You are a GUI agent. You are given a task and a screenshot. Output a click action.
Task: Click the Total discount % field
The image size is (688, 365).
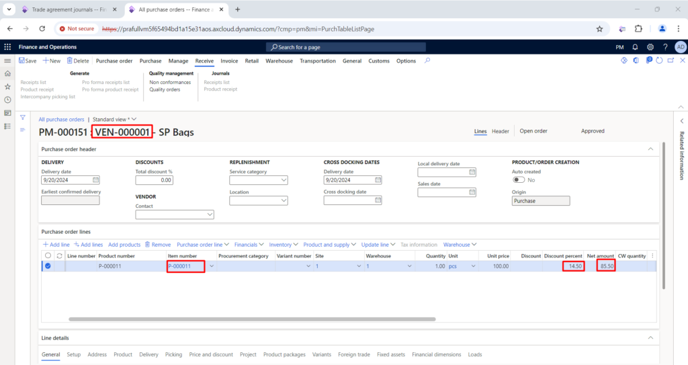point(155,180)
